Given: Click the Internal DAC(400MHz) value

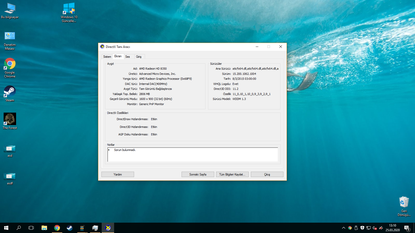Looking at the screenshot, I should coord(153,84).
